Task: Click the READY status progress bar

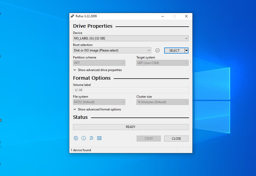Action: [x=131, y=127]
